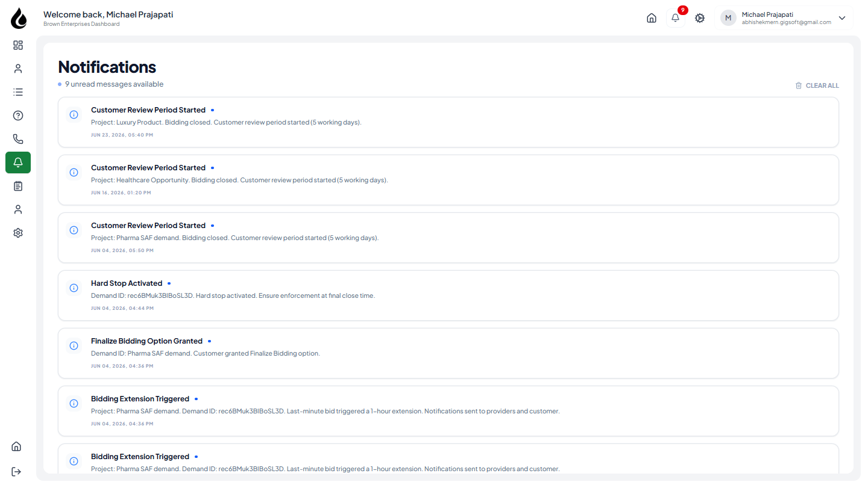868x488 pixels.
Task: Open the top bar settings gear
Action: pos(700,18)
